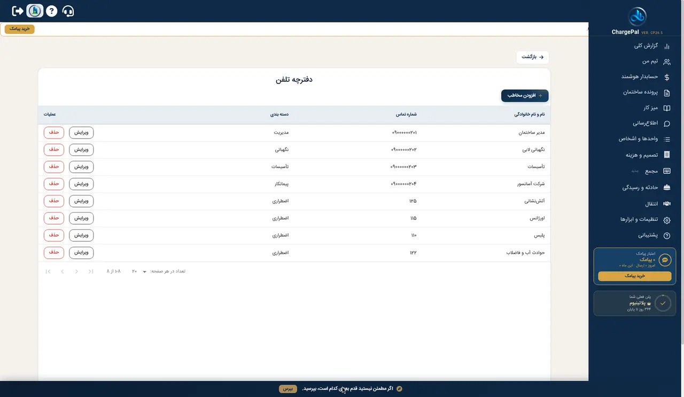Click the receipt icon beside تصمیم و هزینه
The width and height of the screenshot is (684, 397).
click(666, 155)
